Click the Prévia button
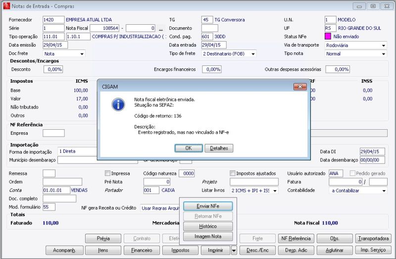Image resolution: width=396 pixels, height=259 pixels. point(103,239)
